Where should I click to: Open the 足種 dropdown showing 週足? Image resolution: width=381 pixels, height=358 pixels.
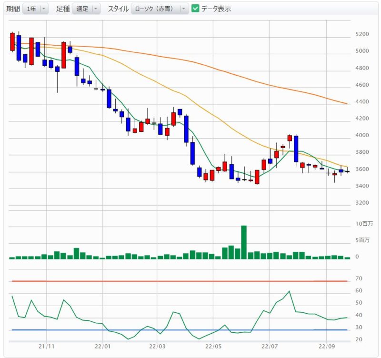(x=86, y=9)
